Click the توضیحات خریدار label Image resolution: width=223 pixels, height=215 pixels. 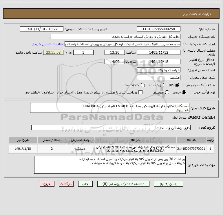pyautogui.click(x=201, y=165)
